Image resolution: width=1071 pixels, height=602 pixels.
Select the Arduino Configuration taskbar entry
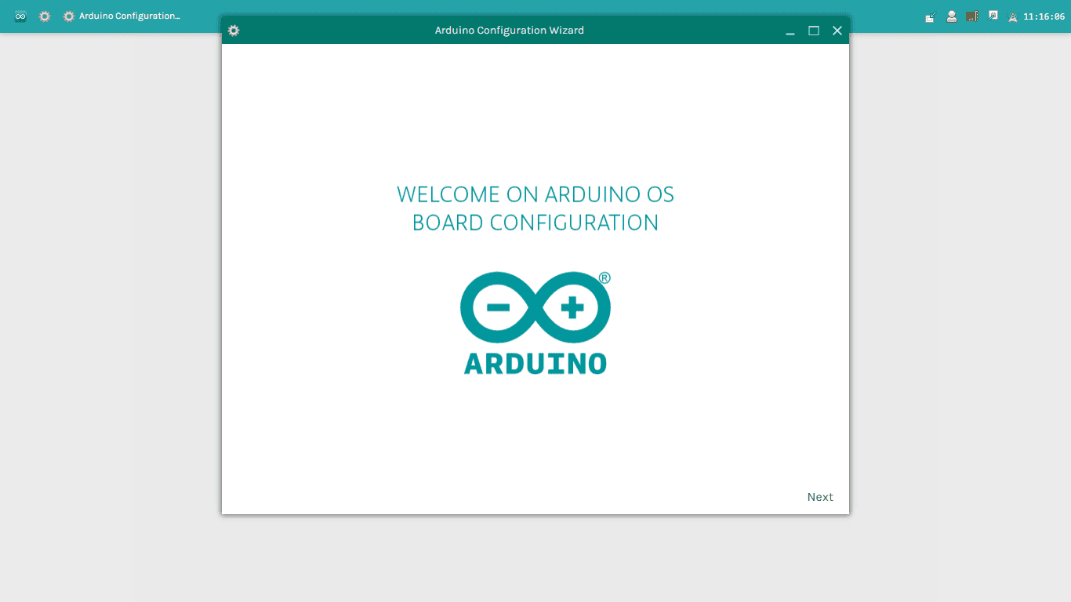tap(122, 16)
